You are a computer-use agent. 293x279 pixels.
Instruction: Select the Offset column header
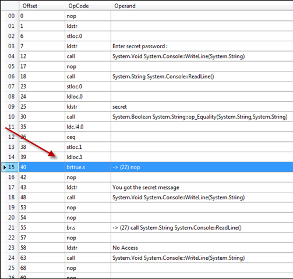click(42, 6)
